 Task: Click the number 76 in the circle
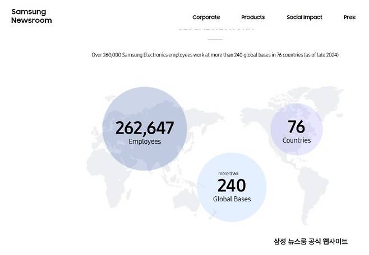click(x=296, y=127)
